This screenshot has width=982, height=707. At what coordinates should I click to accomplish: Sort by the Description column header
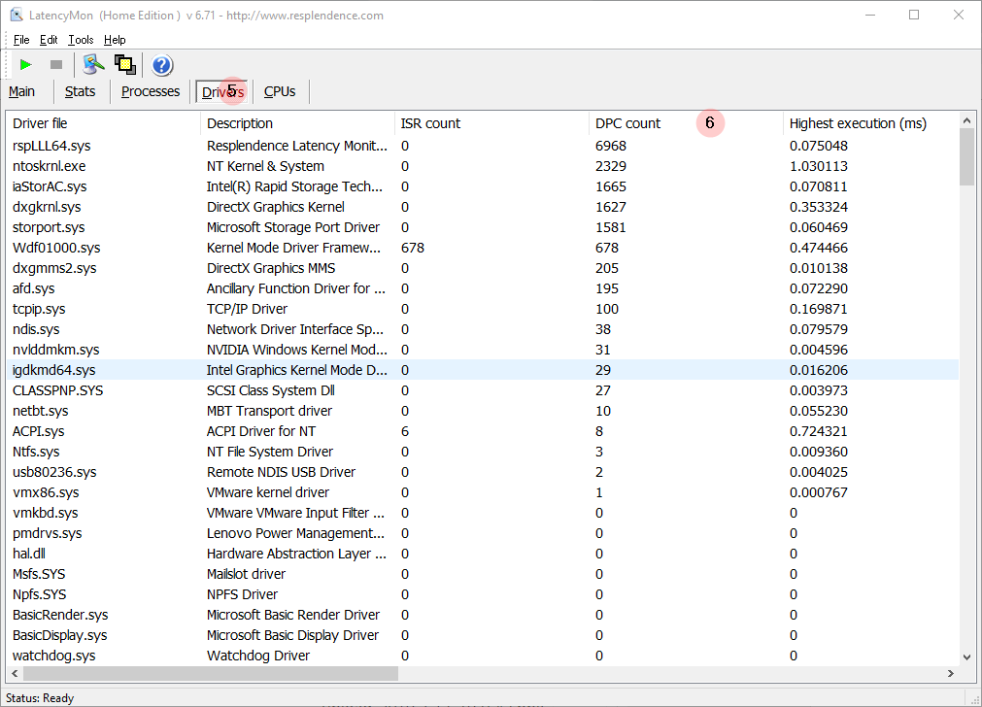[x=297, y=123]
